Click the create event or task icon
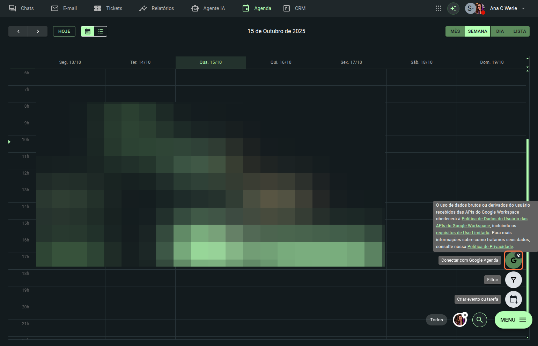Screen dimensions: 538x346 click(513, 299)
